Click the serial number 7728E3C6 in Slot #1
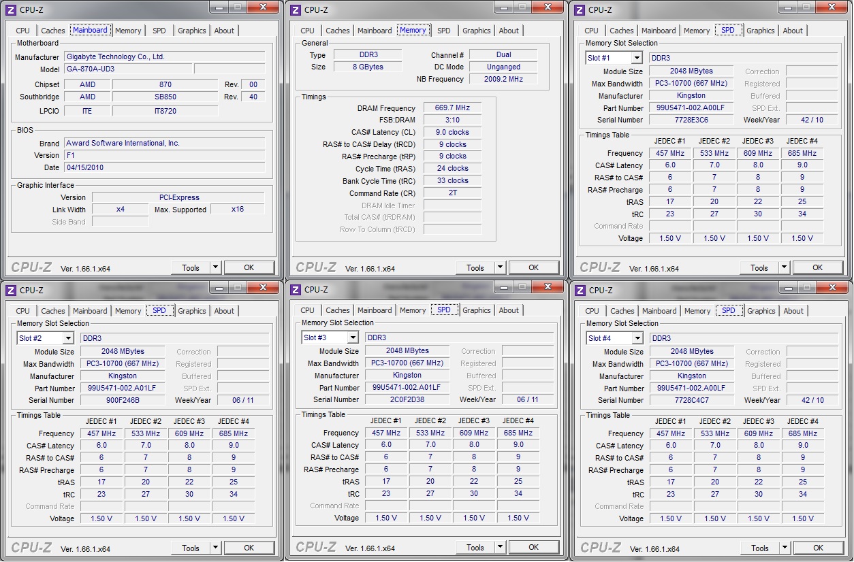This screenshot has height=562, width=854. point(691,120)
